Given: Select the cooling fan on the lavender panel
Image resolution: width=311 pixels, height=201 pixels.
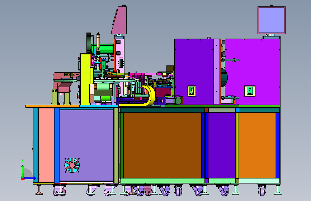Looking at the screenshot, I should click(x=72, y=165).
